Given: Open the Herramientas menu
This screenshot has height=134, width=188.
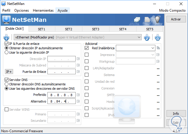Looking at the screenshot, I should click(43, 10).
